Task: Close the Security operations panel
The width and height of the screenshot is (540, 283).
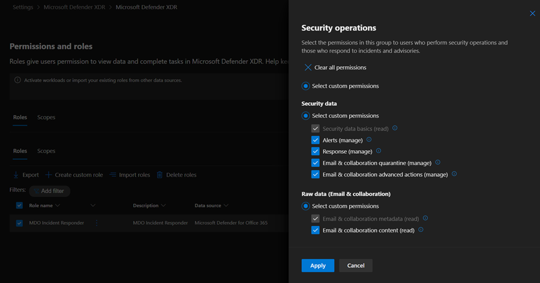Action: pos(532,13)
